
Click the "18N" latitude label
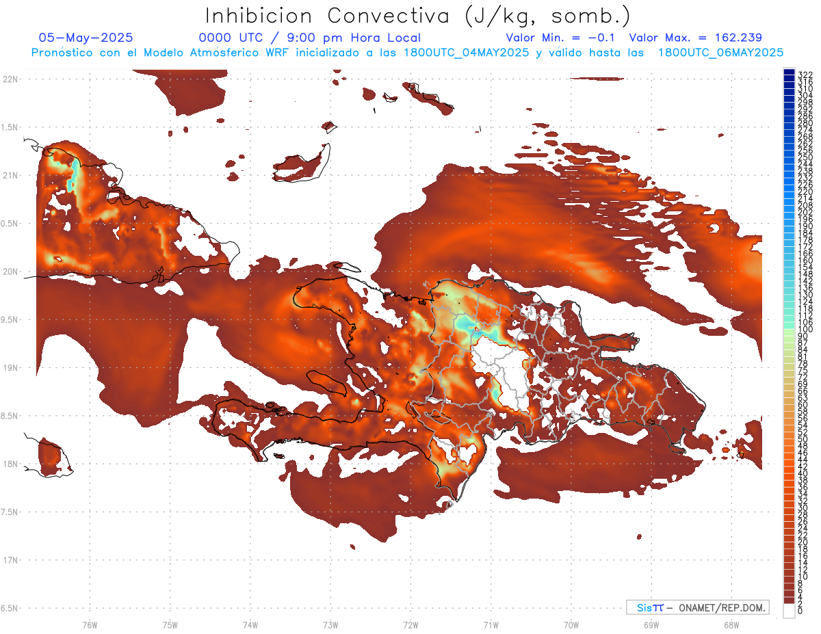10,464
